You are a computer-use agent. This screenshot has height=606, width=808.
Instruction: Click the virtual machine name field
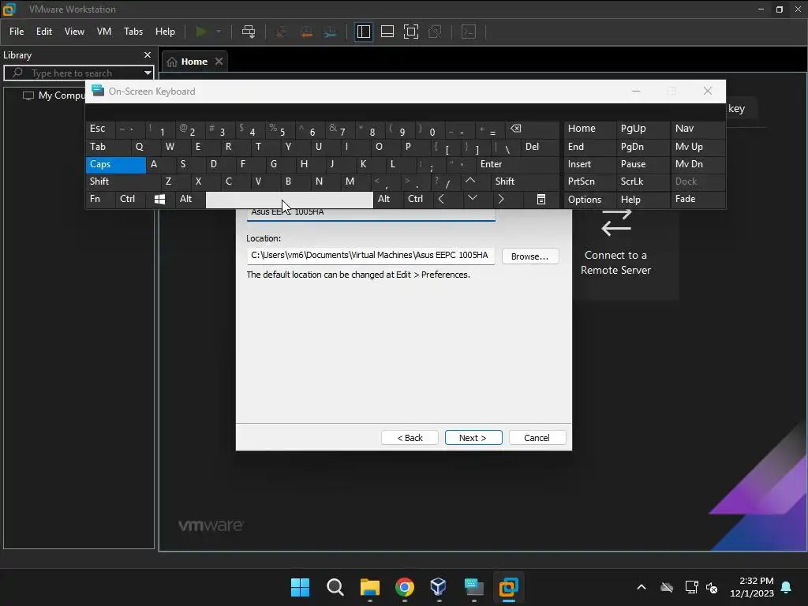click(x=371, y=214)
